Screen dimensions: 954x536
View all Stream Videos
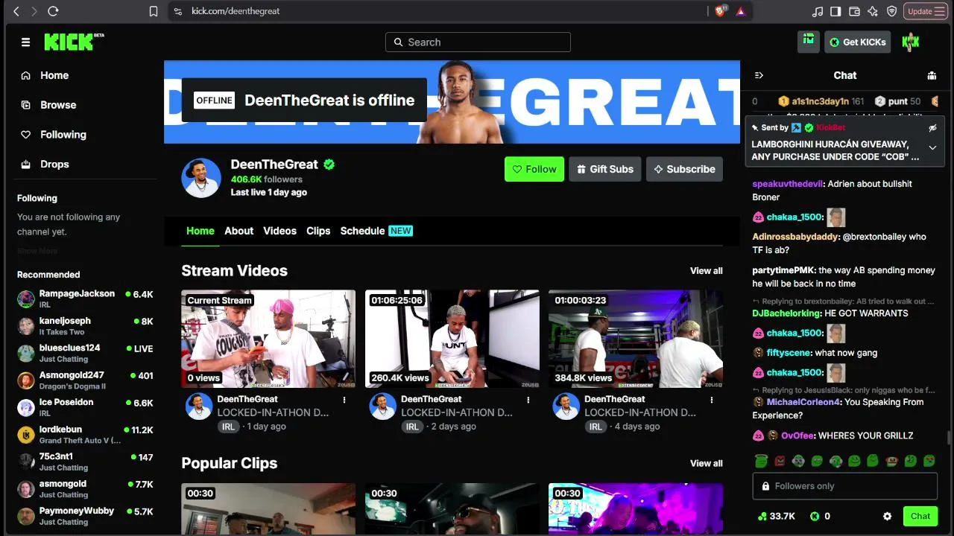(707, 271)
